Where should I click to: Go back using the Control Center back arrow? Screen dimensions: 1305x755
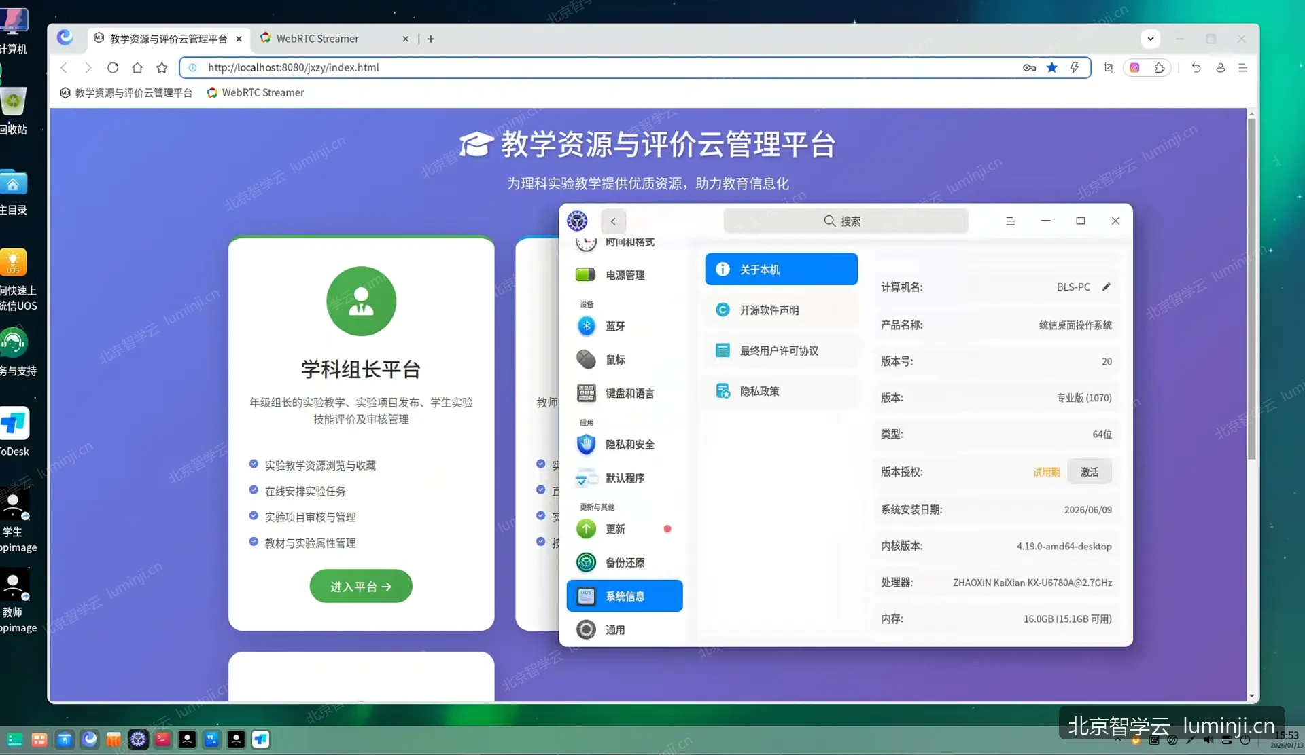613,221
